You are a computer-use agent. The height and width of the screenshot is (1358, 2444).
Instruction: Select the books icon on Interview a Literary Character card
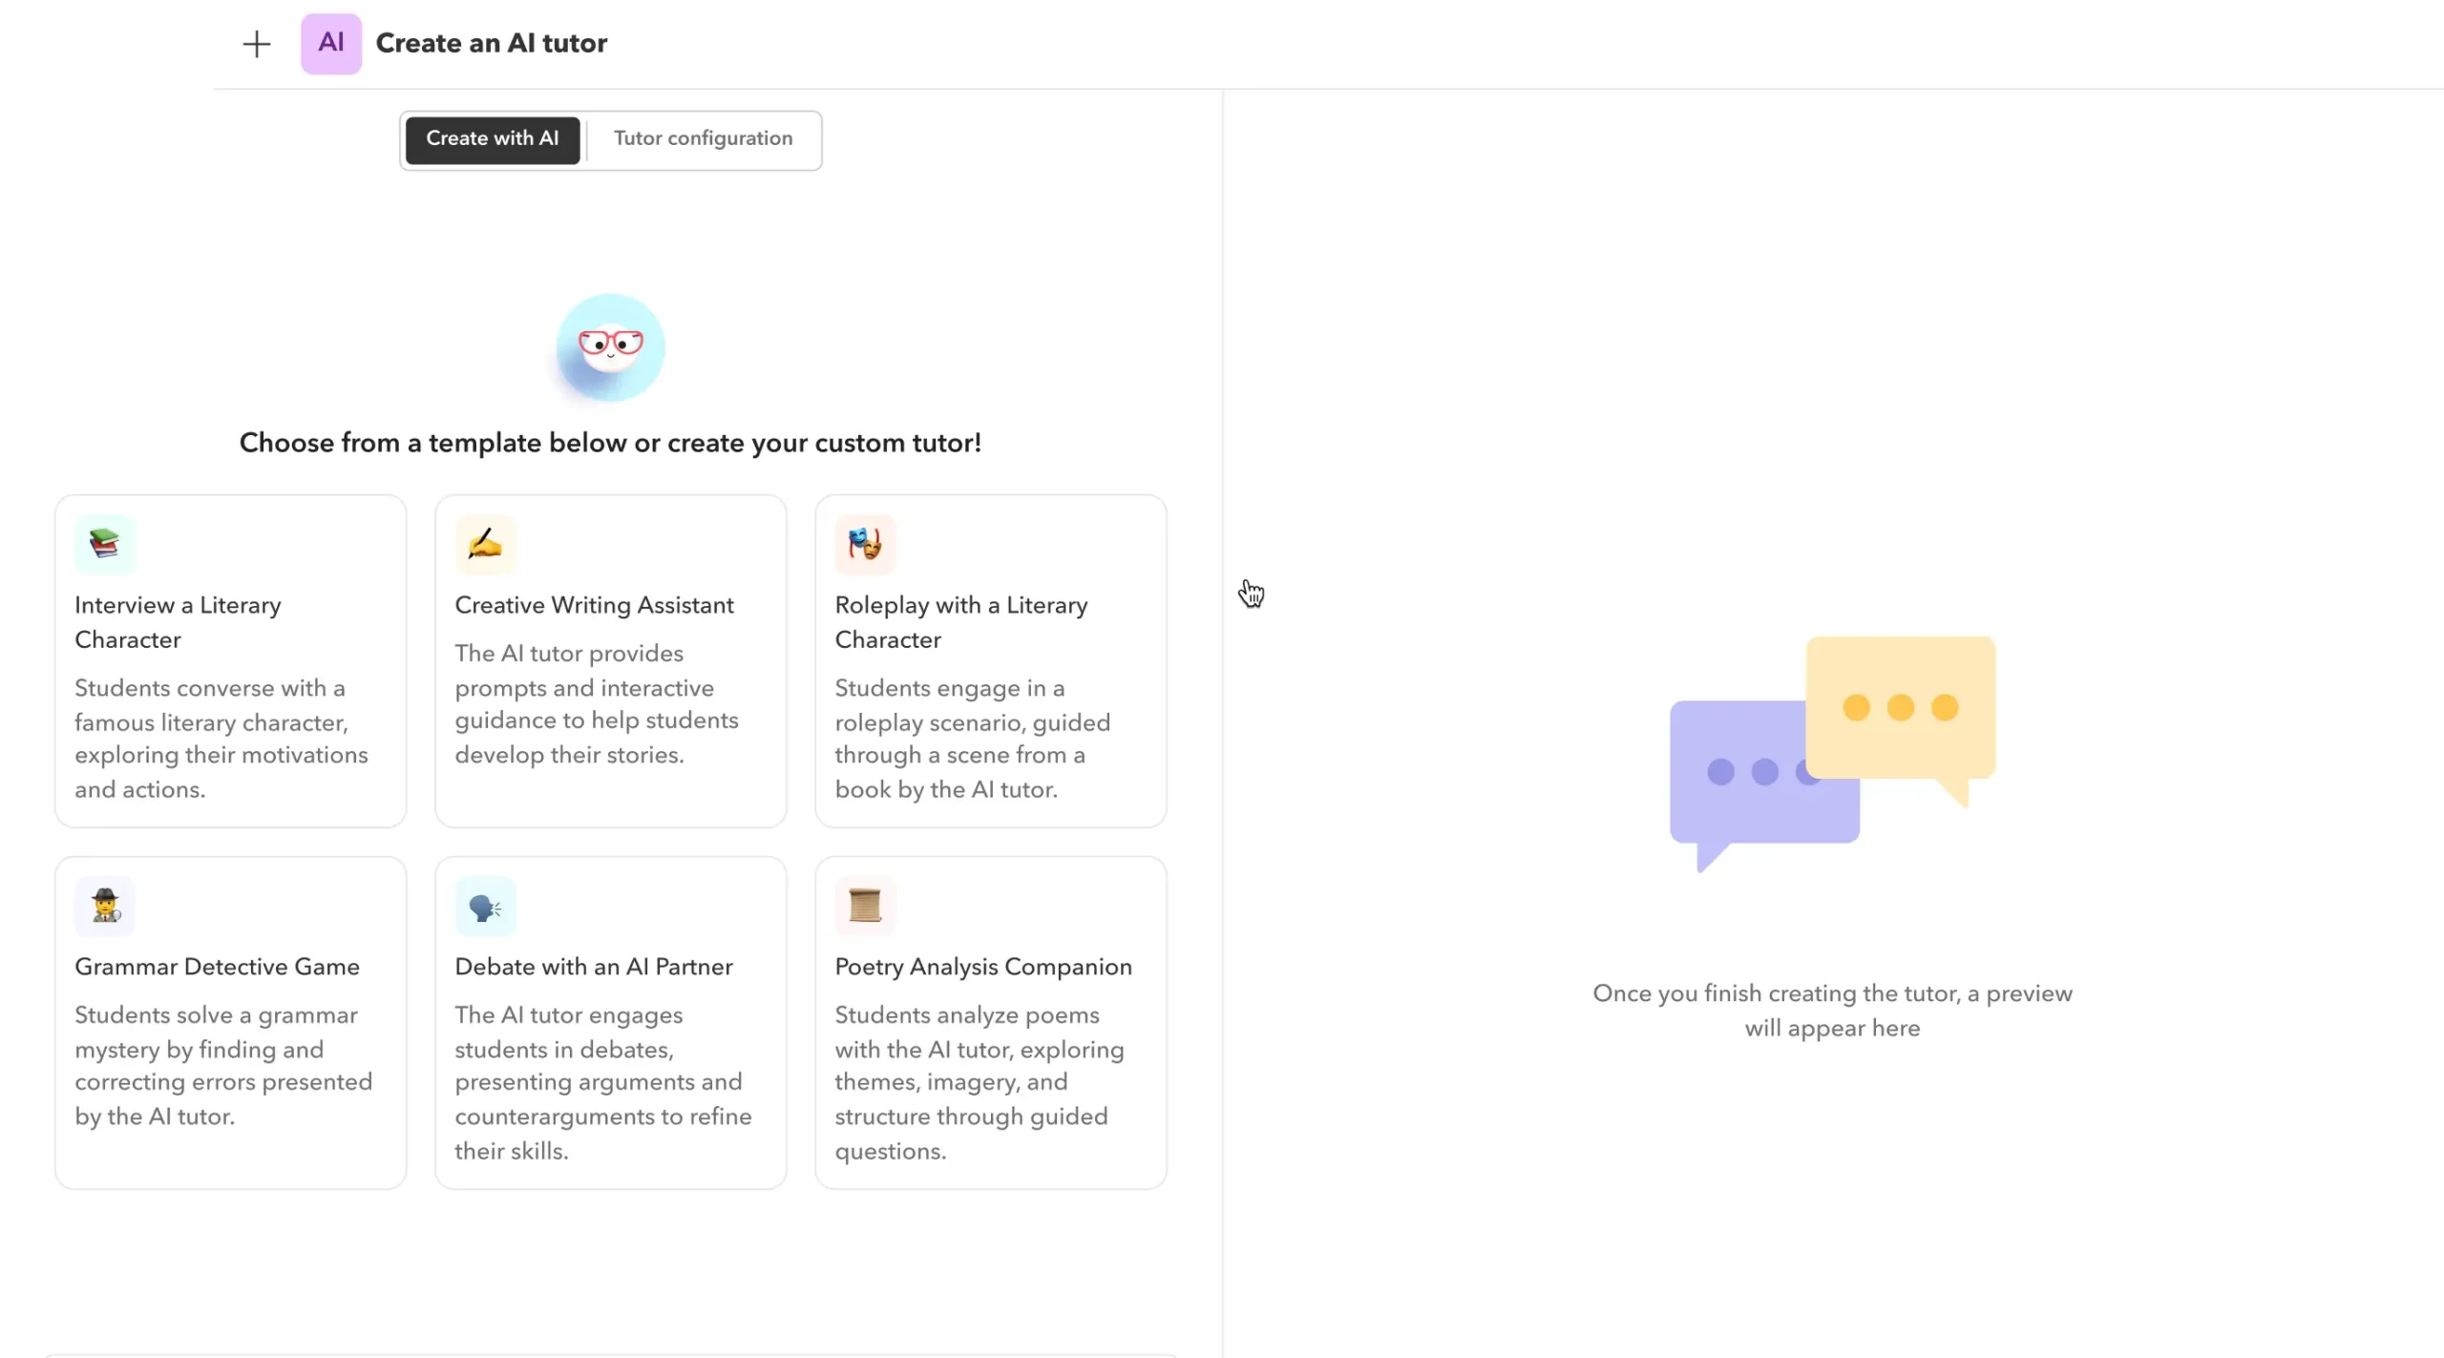(x=103, y=543)
